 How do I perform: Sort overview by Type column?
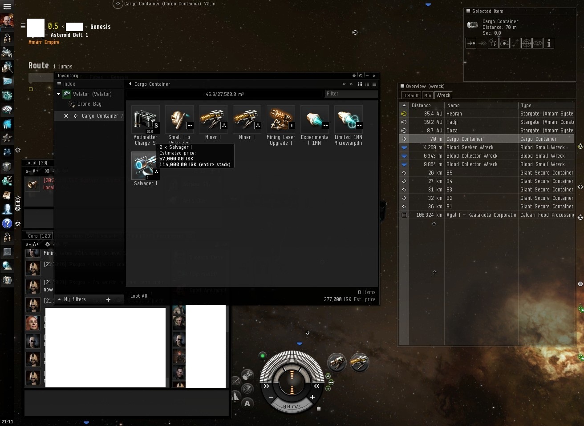[x=547, y=105]
